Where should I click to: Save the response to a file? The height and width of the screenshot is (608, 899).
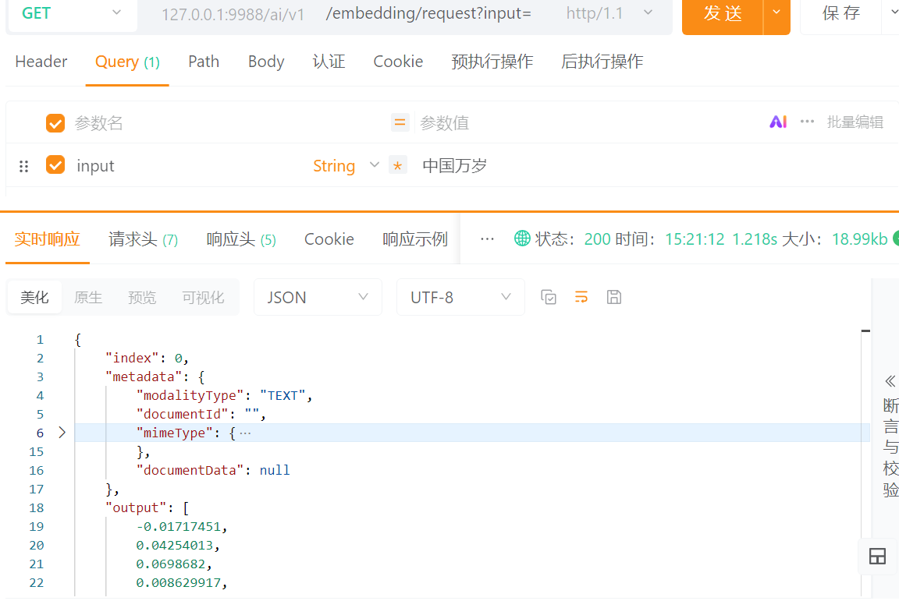[614, 297]
